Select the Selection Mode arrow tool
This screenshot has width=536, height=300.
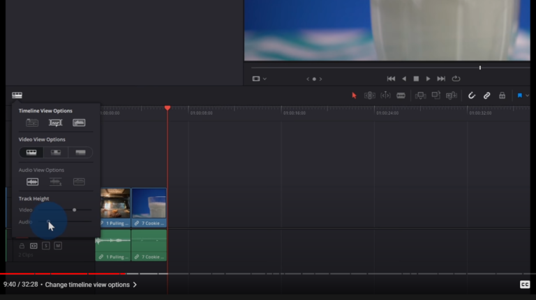(x=354, y=95)
